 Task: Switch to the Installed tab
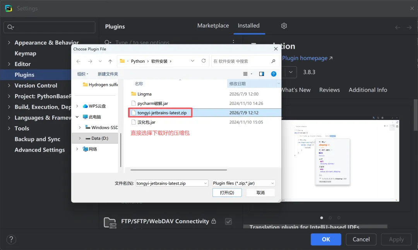click(x=249, y=26)
